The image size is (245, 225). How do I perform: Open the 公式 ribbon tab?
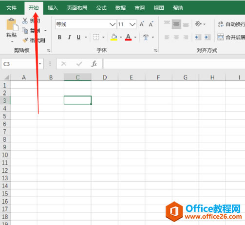tap(101, 8)
